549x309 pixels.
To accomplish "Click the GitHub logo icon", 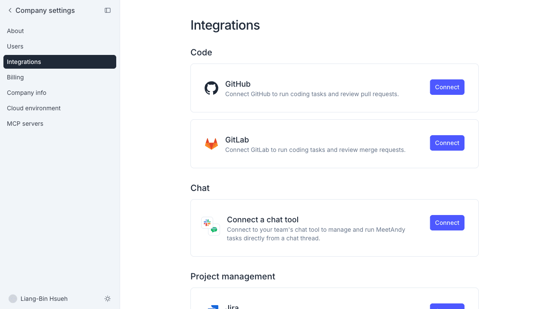I will [x=211, y=88].
